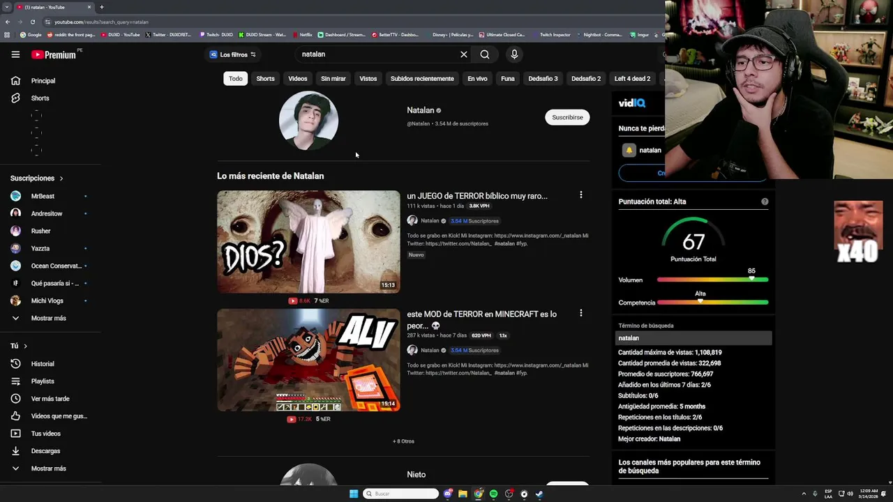The height and width of the screenshot is (502, 893).
Task: Select the Videos filter chip
Action: [298, 79]
